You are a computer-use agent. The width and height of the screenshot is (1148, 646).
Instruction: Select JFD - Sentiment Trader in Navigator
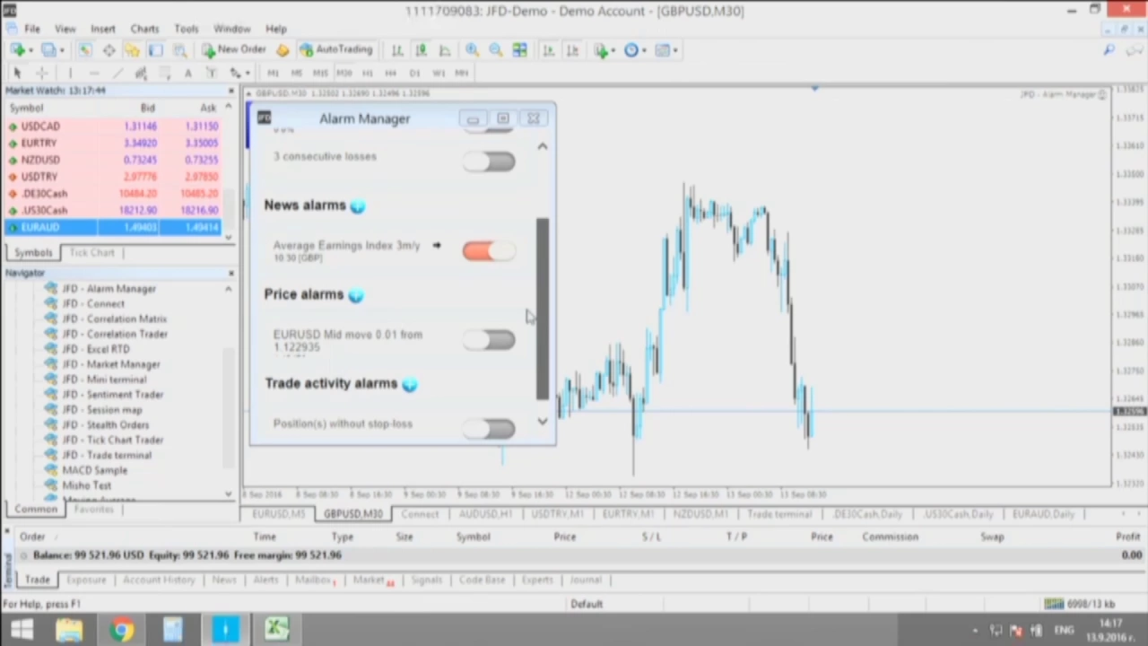click(x=112, y=394)
